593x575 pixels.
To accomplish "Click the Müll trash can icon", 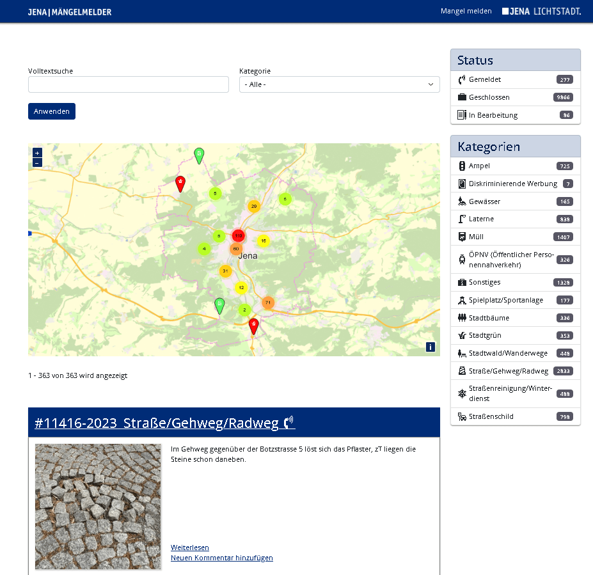I will (x=461, y=236).
